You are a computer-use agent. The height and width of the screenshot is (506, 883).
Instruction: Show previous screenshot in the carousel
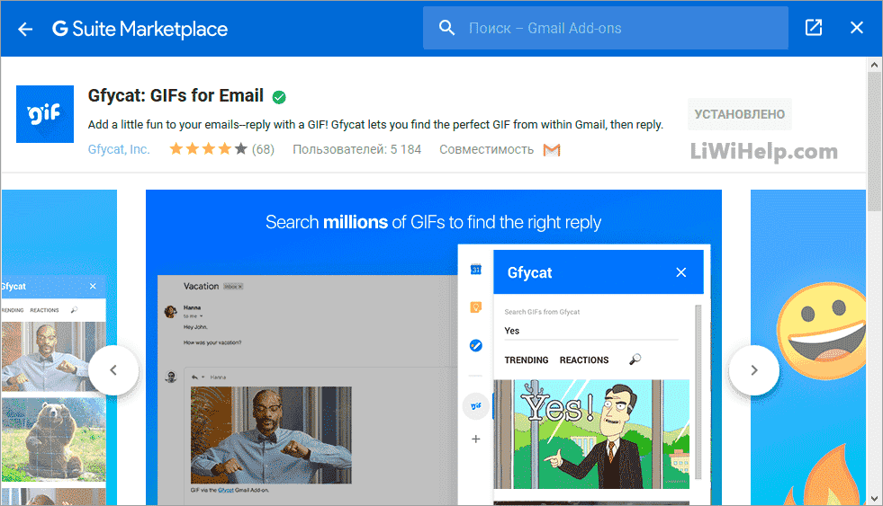coord(113,369)
